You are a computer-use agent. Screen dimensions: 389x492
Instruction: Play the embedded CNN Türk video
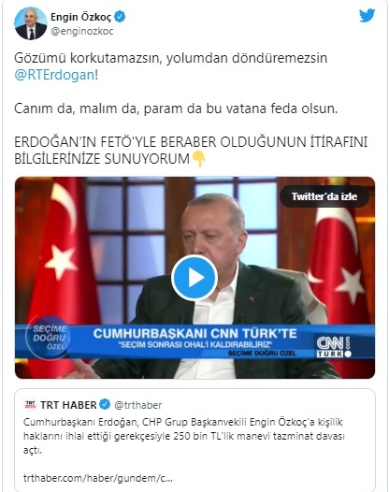194,278
